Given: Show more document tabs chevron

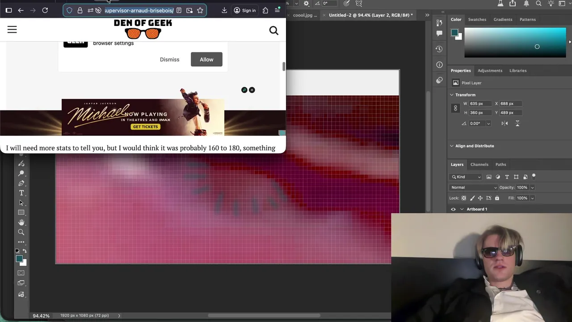Looking at the screenshot, I should [x=427, y=15].
